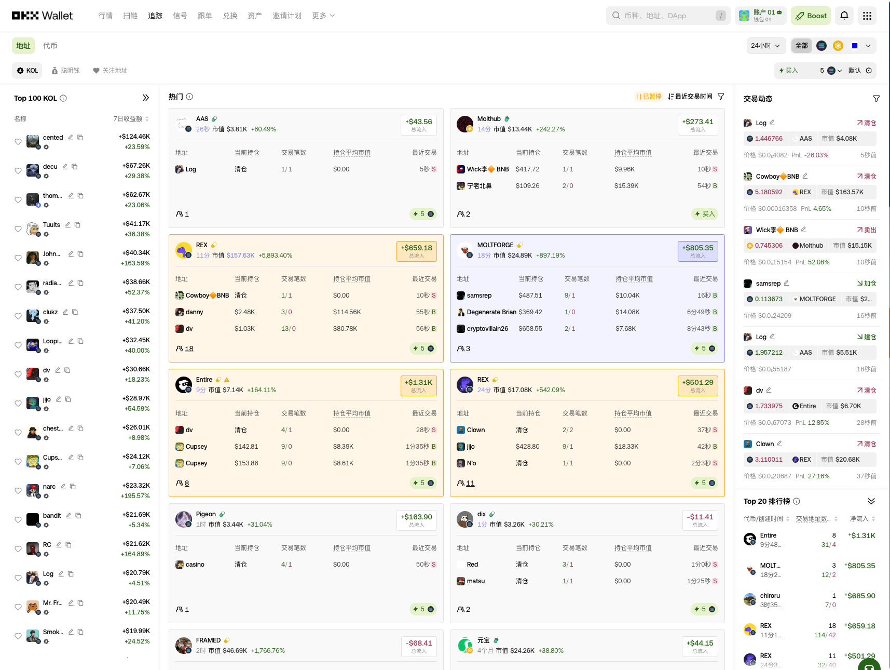The image size is (890, 670).
Task: Open the apps grid icon beside notifications
Action: click(x=867, y=16)
